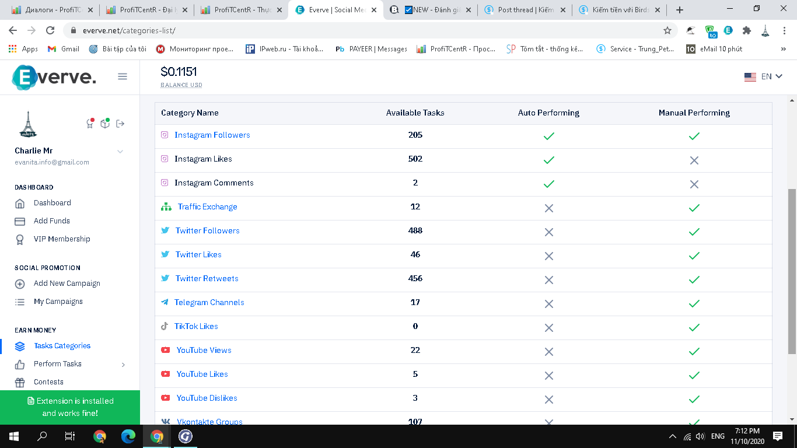Open Microsoft Edge from the taskbar
The height and width of the screenshot is (448, 797).
(x=128, y=436)
